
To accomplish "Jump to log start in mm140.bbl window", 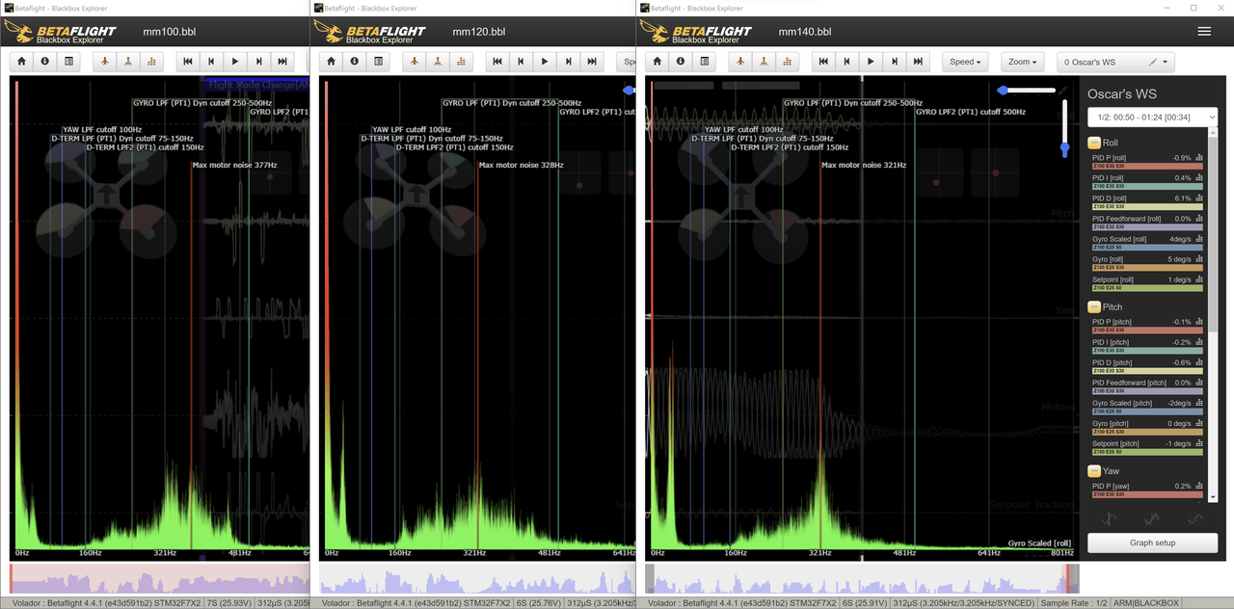I will tap(823, 62).
